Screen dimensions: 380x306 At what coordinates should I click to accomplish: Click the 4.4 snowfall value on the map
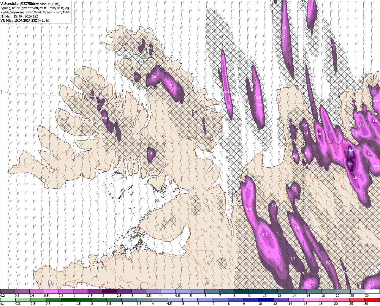coord(351,150)
